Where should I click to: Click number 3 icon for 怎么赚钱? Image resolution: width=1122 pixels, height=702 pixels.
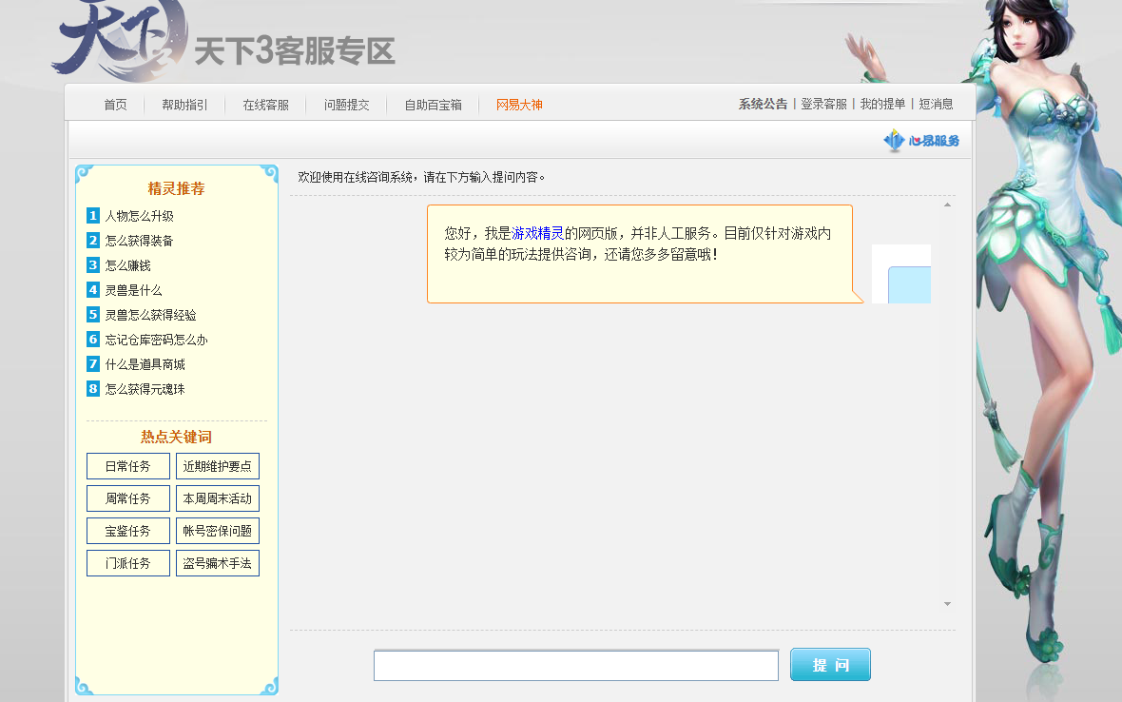coord(93,265)
